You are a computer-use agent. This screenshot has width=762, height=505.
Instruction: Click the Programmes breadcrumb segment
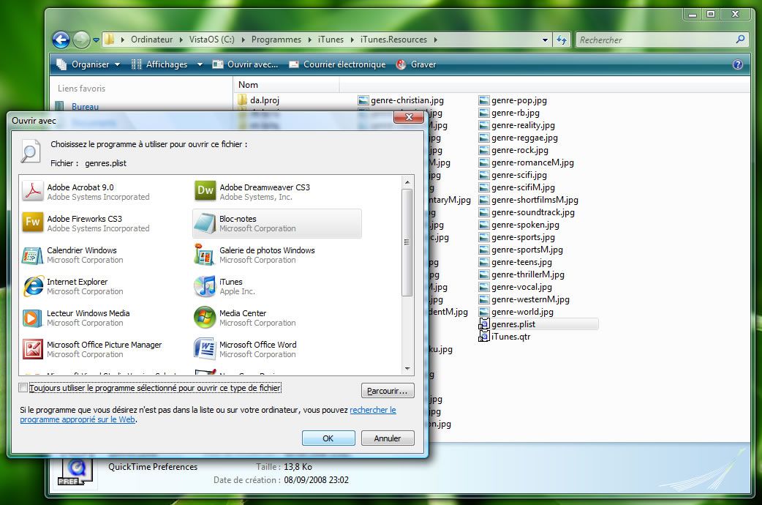click(276, 40)
